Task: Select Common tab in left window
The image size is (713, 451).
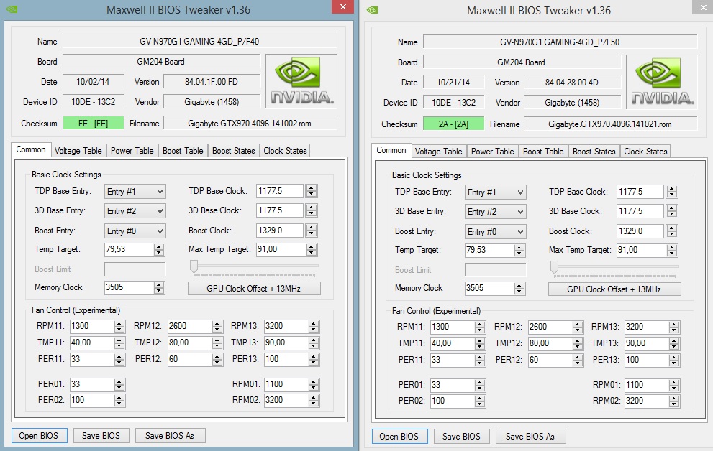Action: pyautogui.click(x=31, y=149)
